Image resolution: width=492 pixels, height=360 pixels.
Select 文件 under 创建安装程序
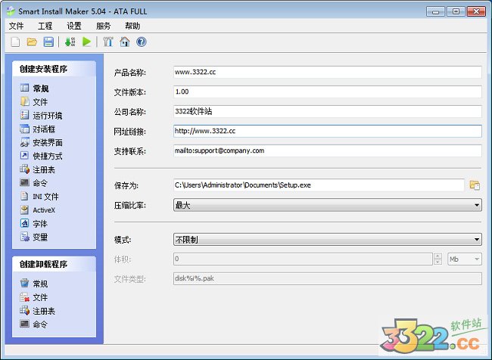click(x=40, y=102)
